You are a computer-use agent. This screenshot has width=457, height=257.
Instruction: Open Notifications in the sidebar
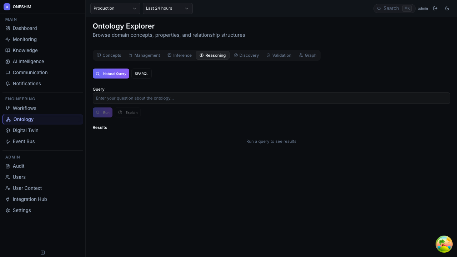(x=26, y=84)
